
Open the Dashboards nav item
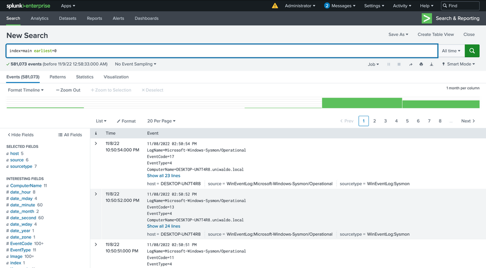[146, 18]
